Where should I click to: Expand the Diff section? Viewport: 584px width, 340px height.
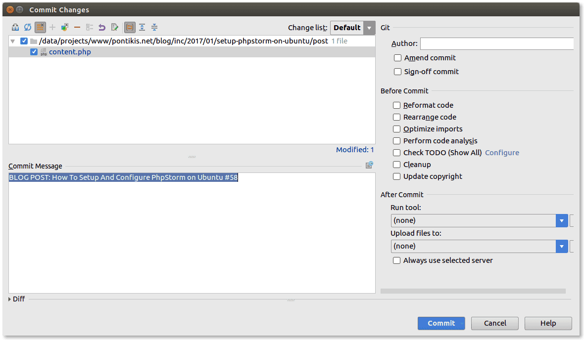coord(10,299)
